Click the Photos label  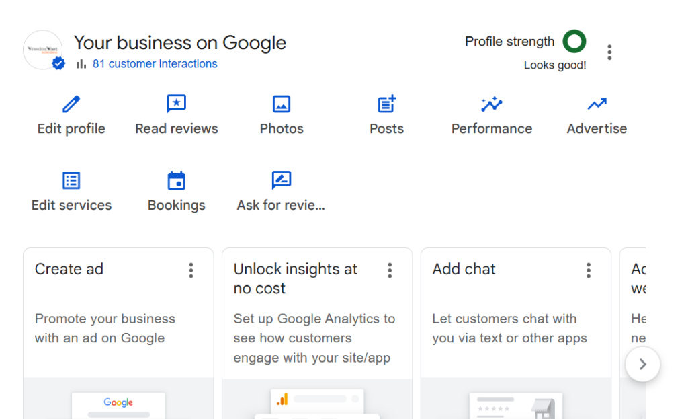(x=282, y=128)
